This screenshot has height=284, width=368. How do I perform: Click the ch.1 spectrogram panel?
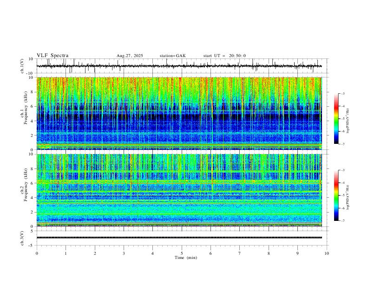click(x=179, y=113)
